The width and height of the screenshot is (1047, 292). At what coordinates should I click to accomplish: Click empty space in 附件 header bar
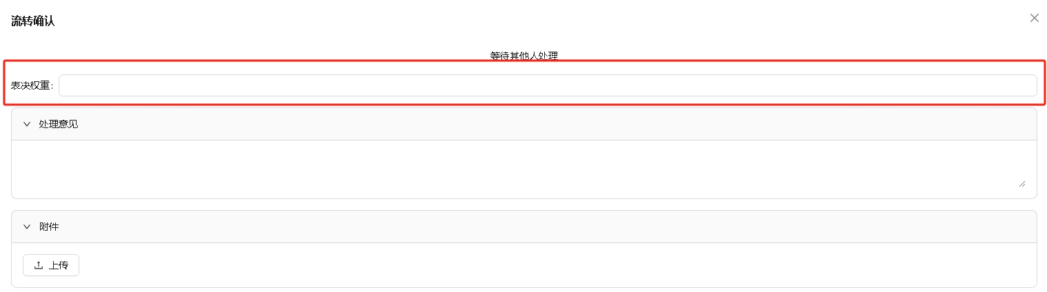point(552,227)
